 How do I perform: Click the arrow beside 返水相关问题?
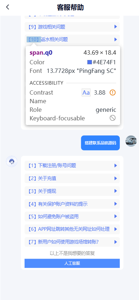coord(115,39)
